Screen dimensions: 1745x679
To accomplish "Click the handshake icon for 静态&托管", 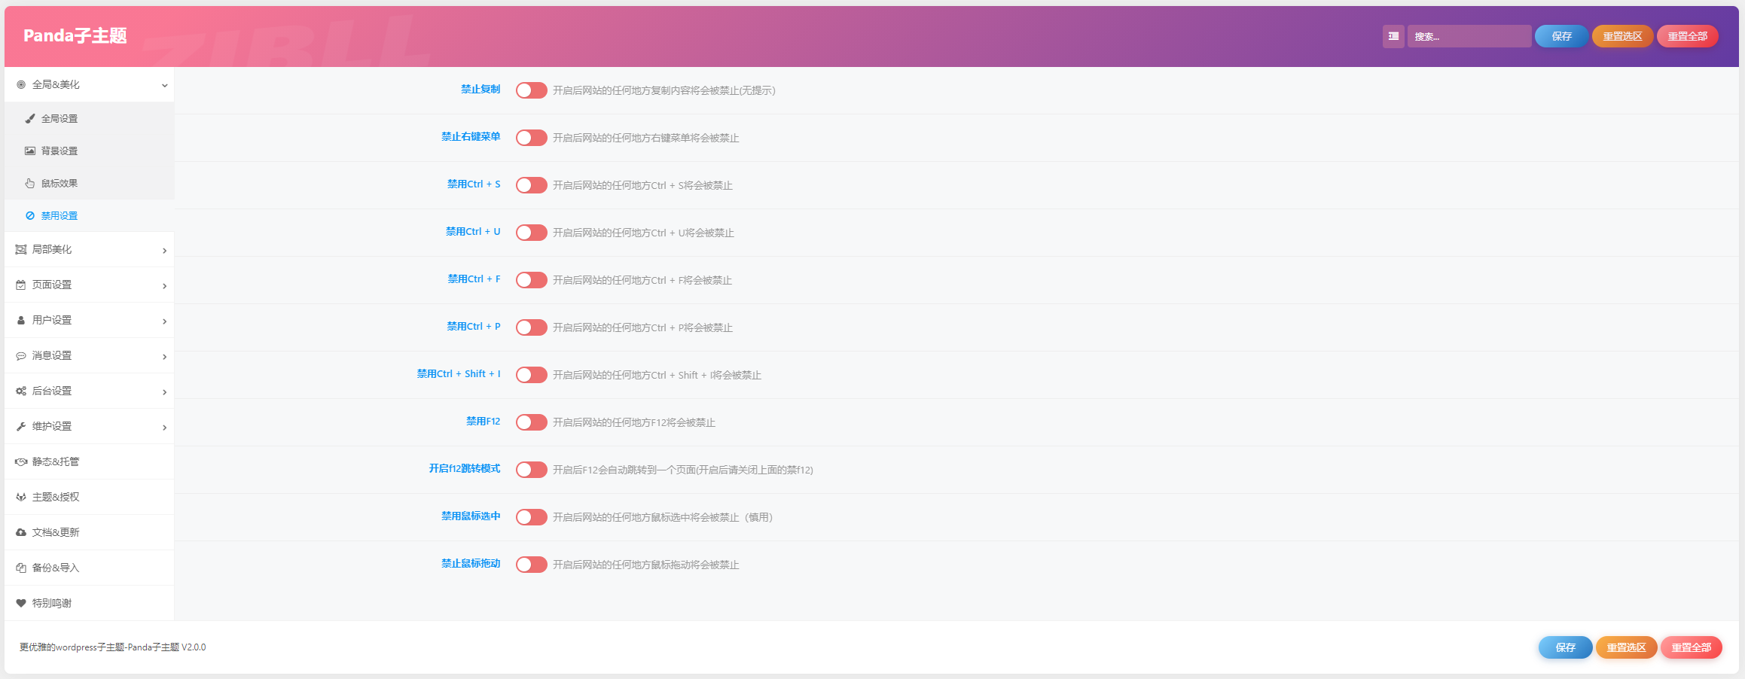I will pyautogui.click(x=21, y=462).
